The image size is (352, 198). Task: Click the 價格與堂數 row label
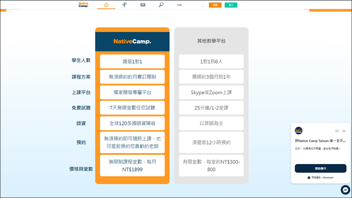pos(81,169)
